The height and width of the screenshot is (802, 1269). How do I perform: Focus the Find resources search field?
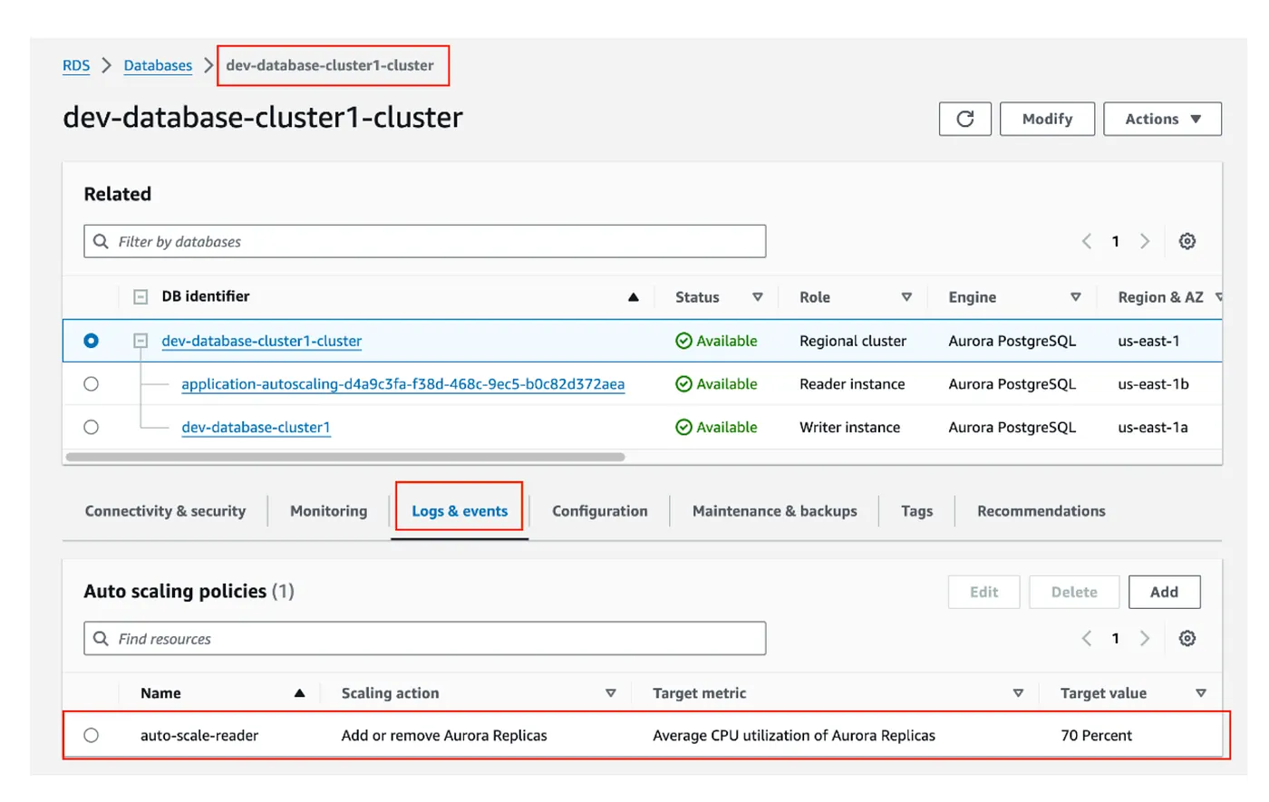click(x=425, y=638)
